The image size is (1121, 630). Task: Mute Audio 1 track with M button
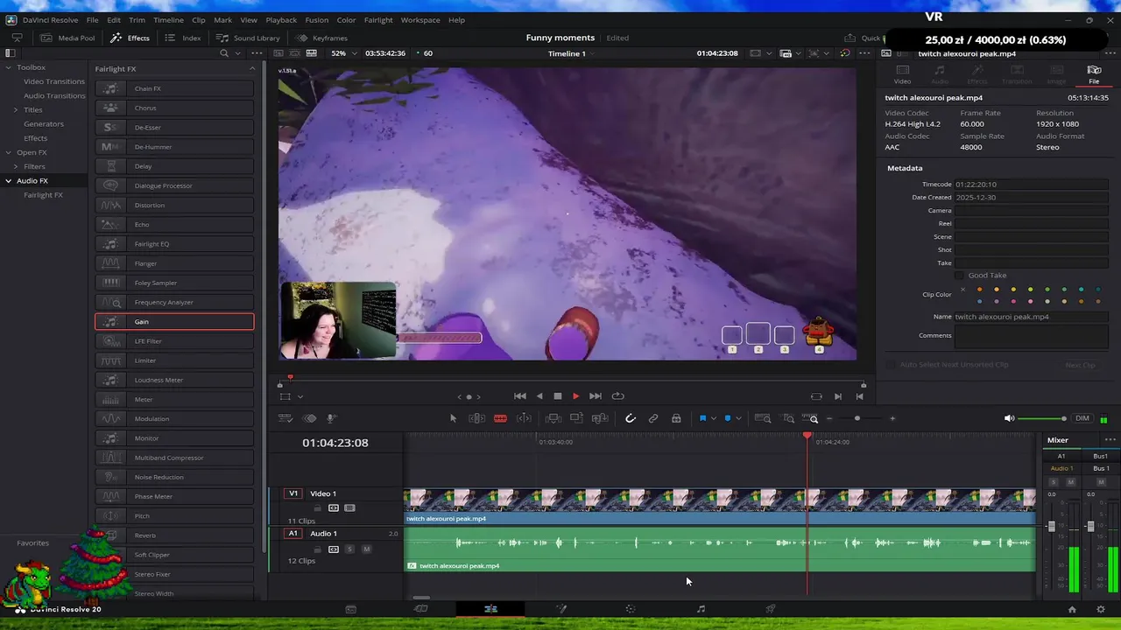(366, 549)
